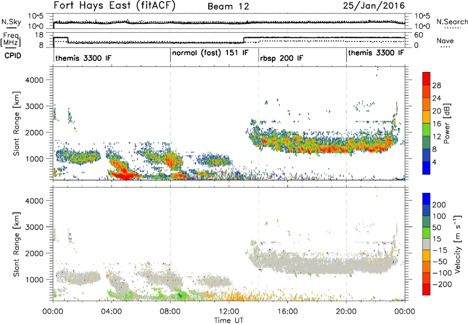
Task: Click the 'N.Sky' legend label
Action: tap(11, 22)
